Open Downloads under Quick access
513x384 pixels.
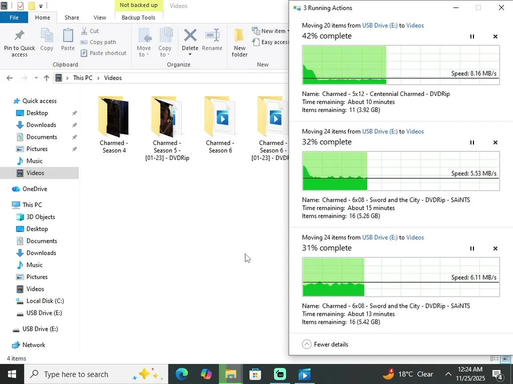click(41, 125)
